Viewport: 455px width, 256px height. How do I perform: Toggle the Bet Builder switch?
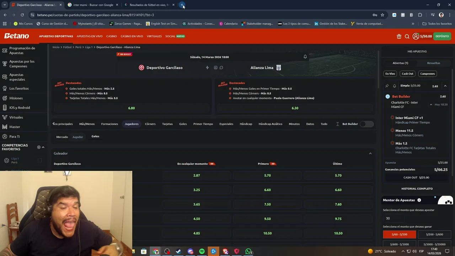(x=366, y=124)
